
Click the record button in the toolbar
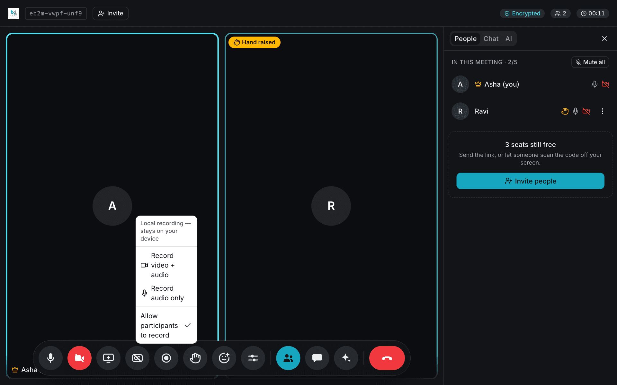166,358
